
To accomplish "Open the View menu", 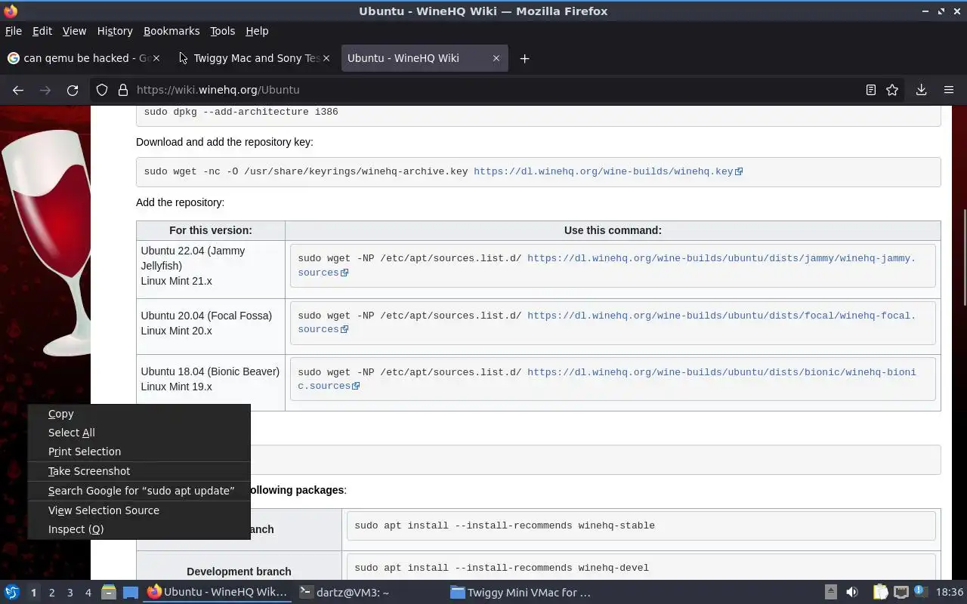I will tap(74, 31).
